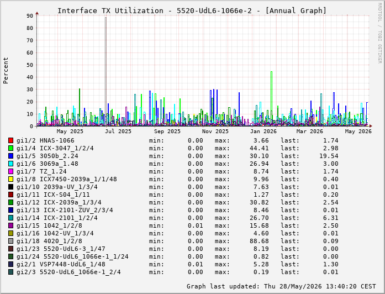Click legend label gi1/7 TZ_1.24
385x294 pixels.
[41, 171]
